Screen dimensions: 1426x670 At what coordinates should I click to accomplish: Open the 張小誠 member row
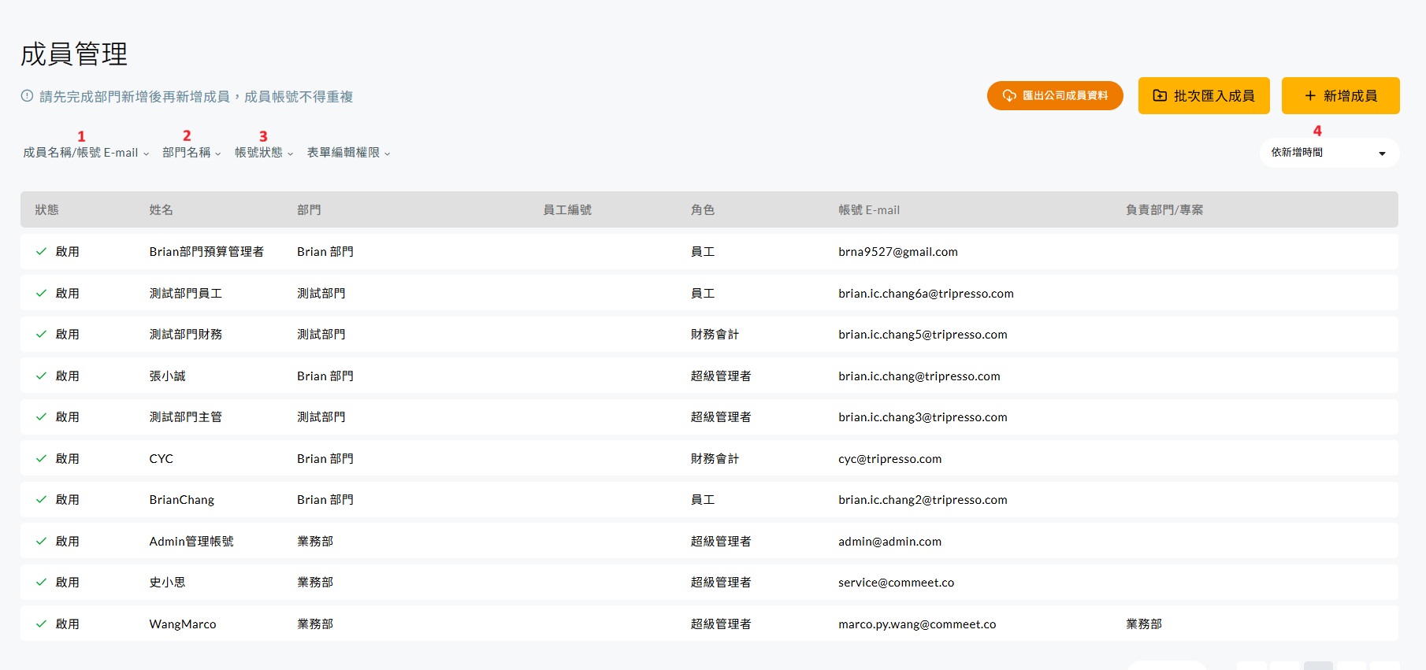(x=709, y=376)
